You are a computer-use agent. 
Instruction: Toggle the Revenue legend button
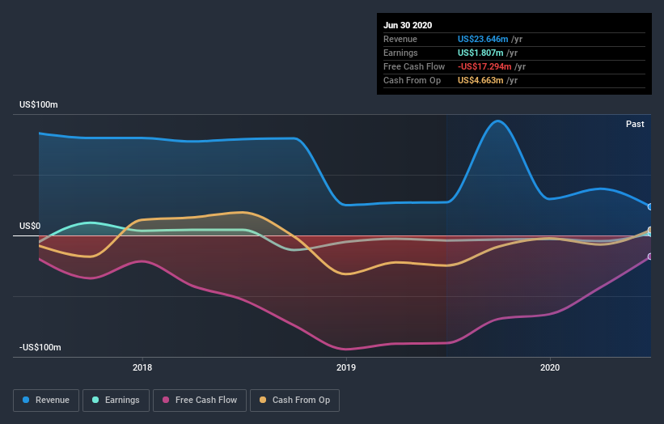point(46,401)
